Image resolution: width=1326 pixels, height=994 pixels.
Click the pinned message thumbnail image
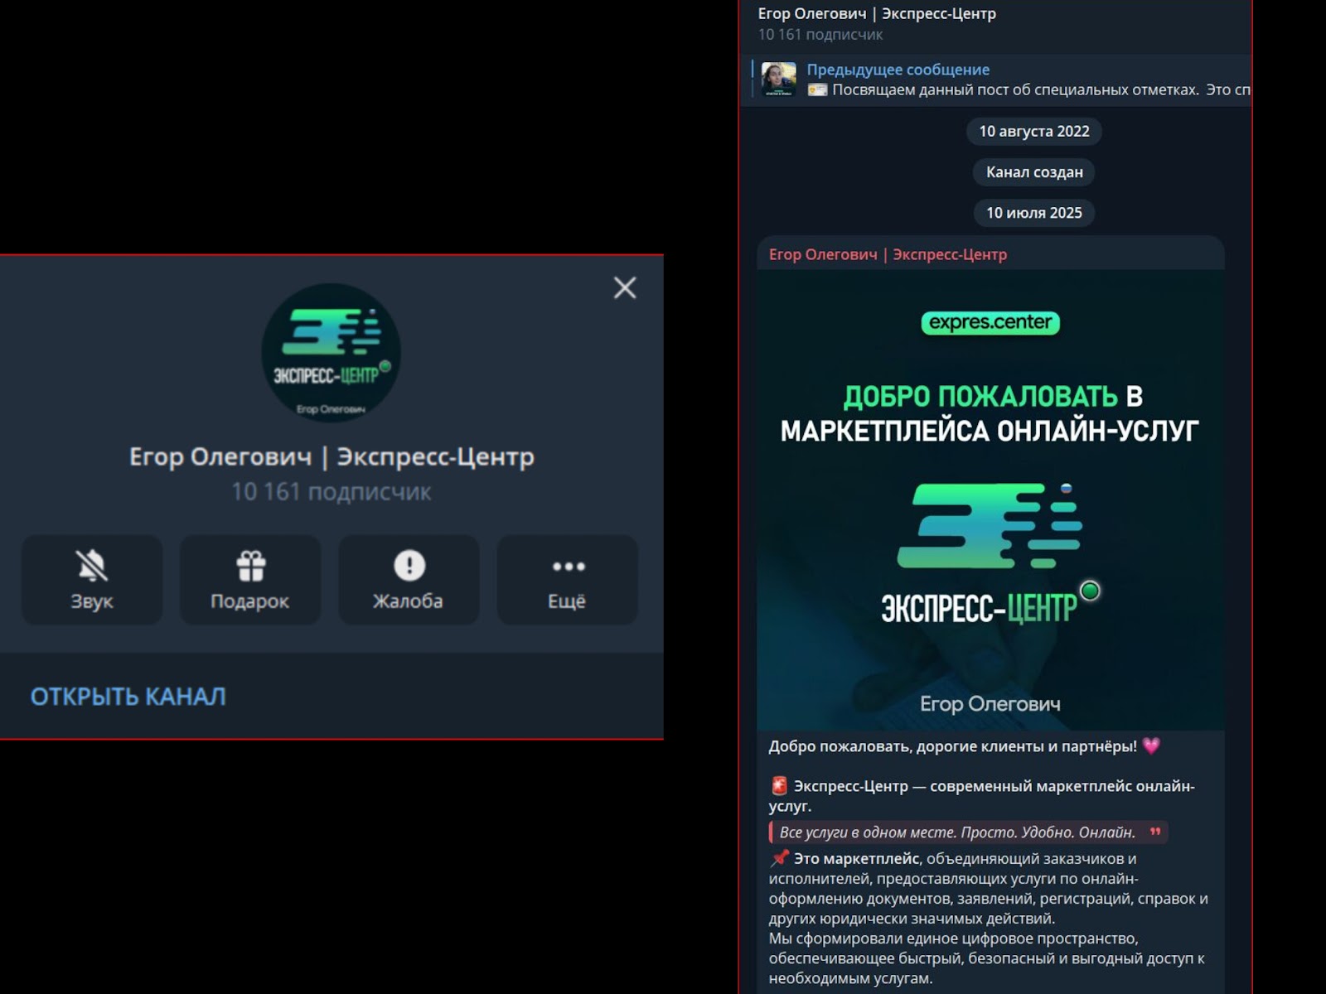tap(779, 80)
